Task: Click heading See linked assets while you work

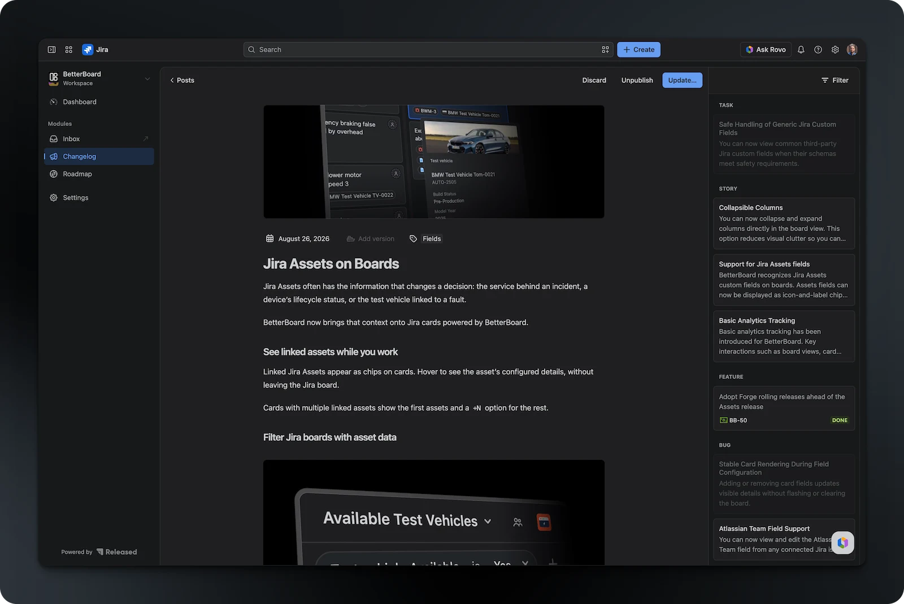Action: (x=331, y=352)
